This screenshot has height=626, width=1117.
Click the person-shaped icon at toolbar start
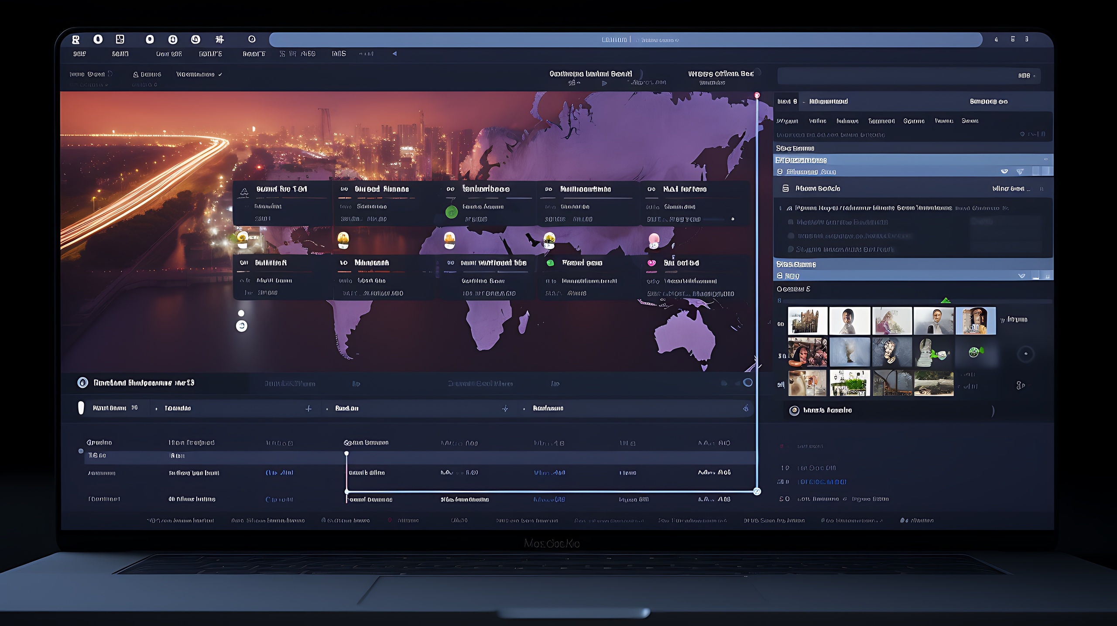coord(76,40)
